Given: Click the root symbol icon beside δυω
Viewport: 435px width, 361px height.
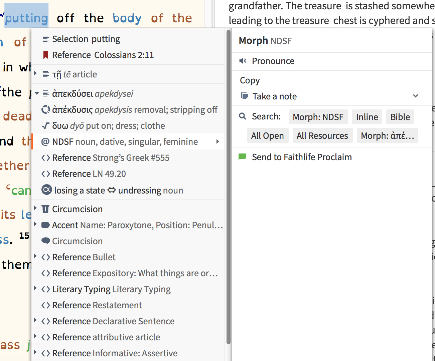Looking at the screenshot, I should (x=45, y=126).
